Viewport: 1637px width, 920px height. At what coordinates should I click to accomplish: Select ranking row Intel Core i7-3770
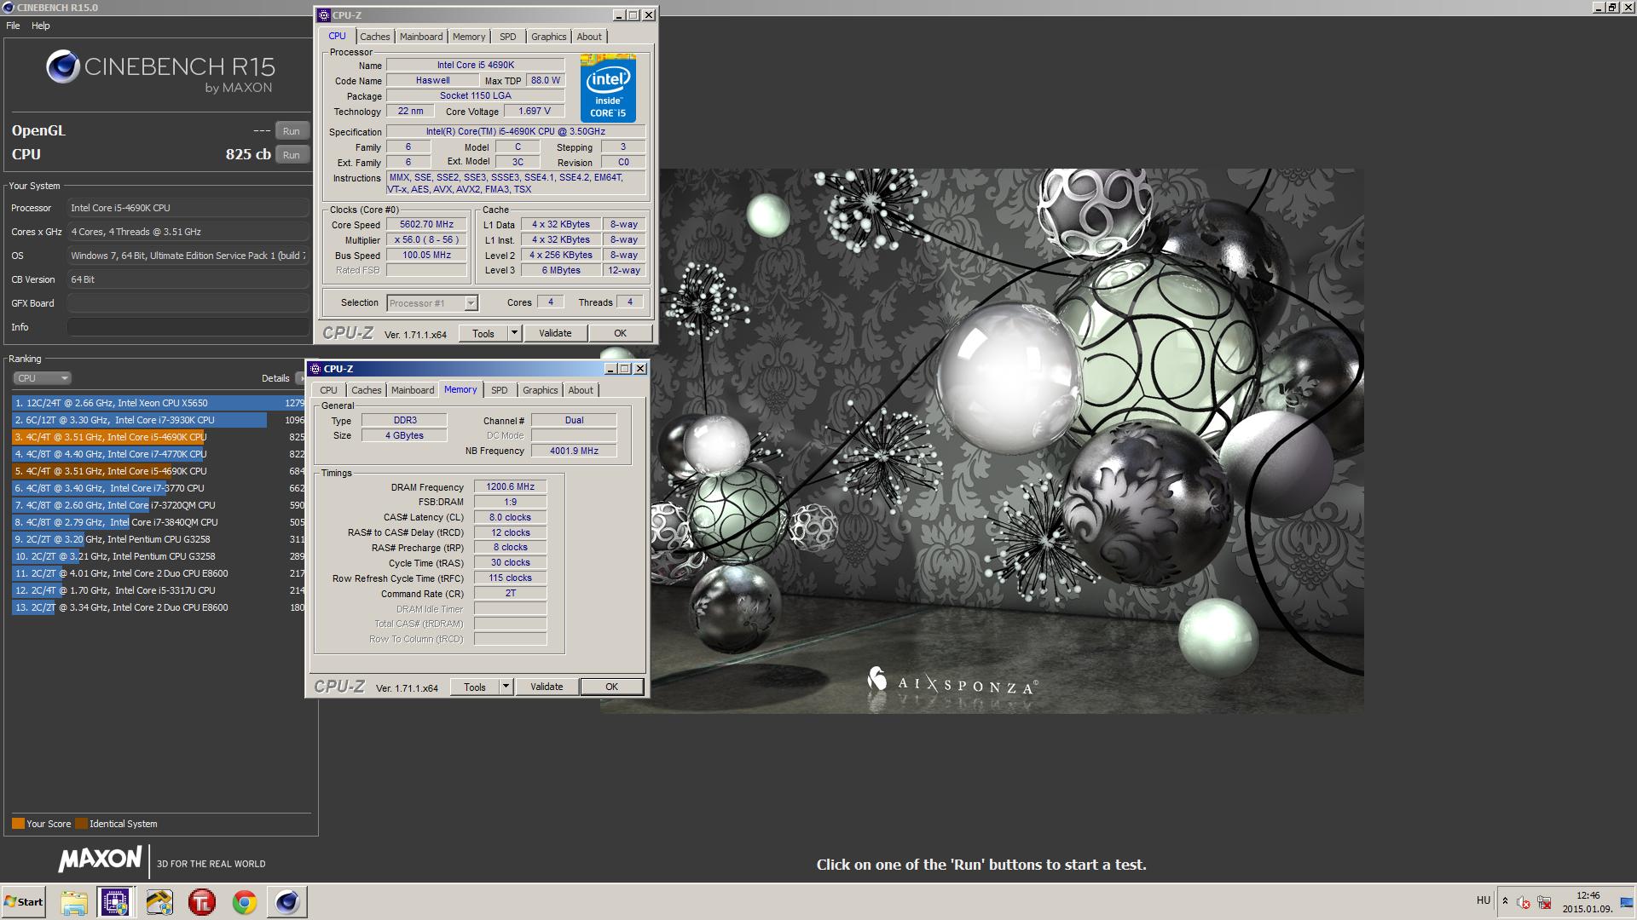click(x=159, y=488)
